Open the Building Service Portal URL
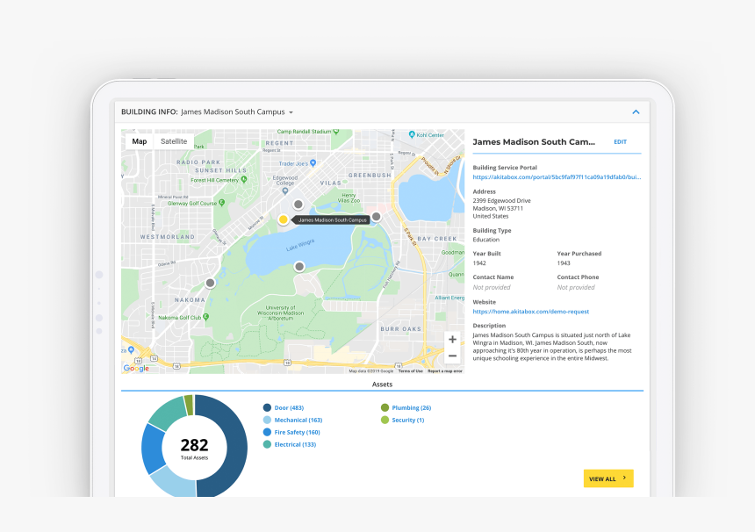Image resolution: width=755 pixels, height=532 pixels. (557, 177)
